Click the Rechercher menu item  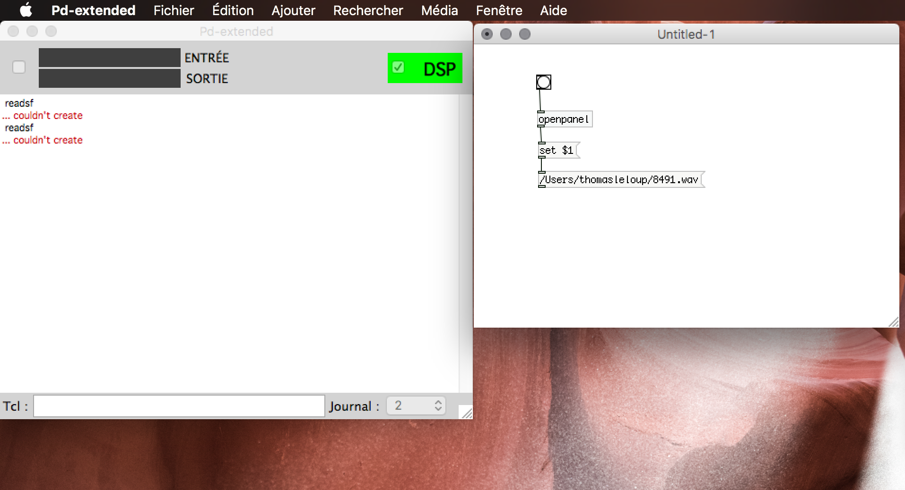[x=368, y=10]
